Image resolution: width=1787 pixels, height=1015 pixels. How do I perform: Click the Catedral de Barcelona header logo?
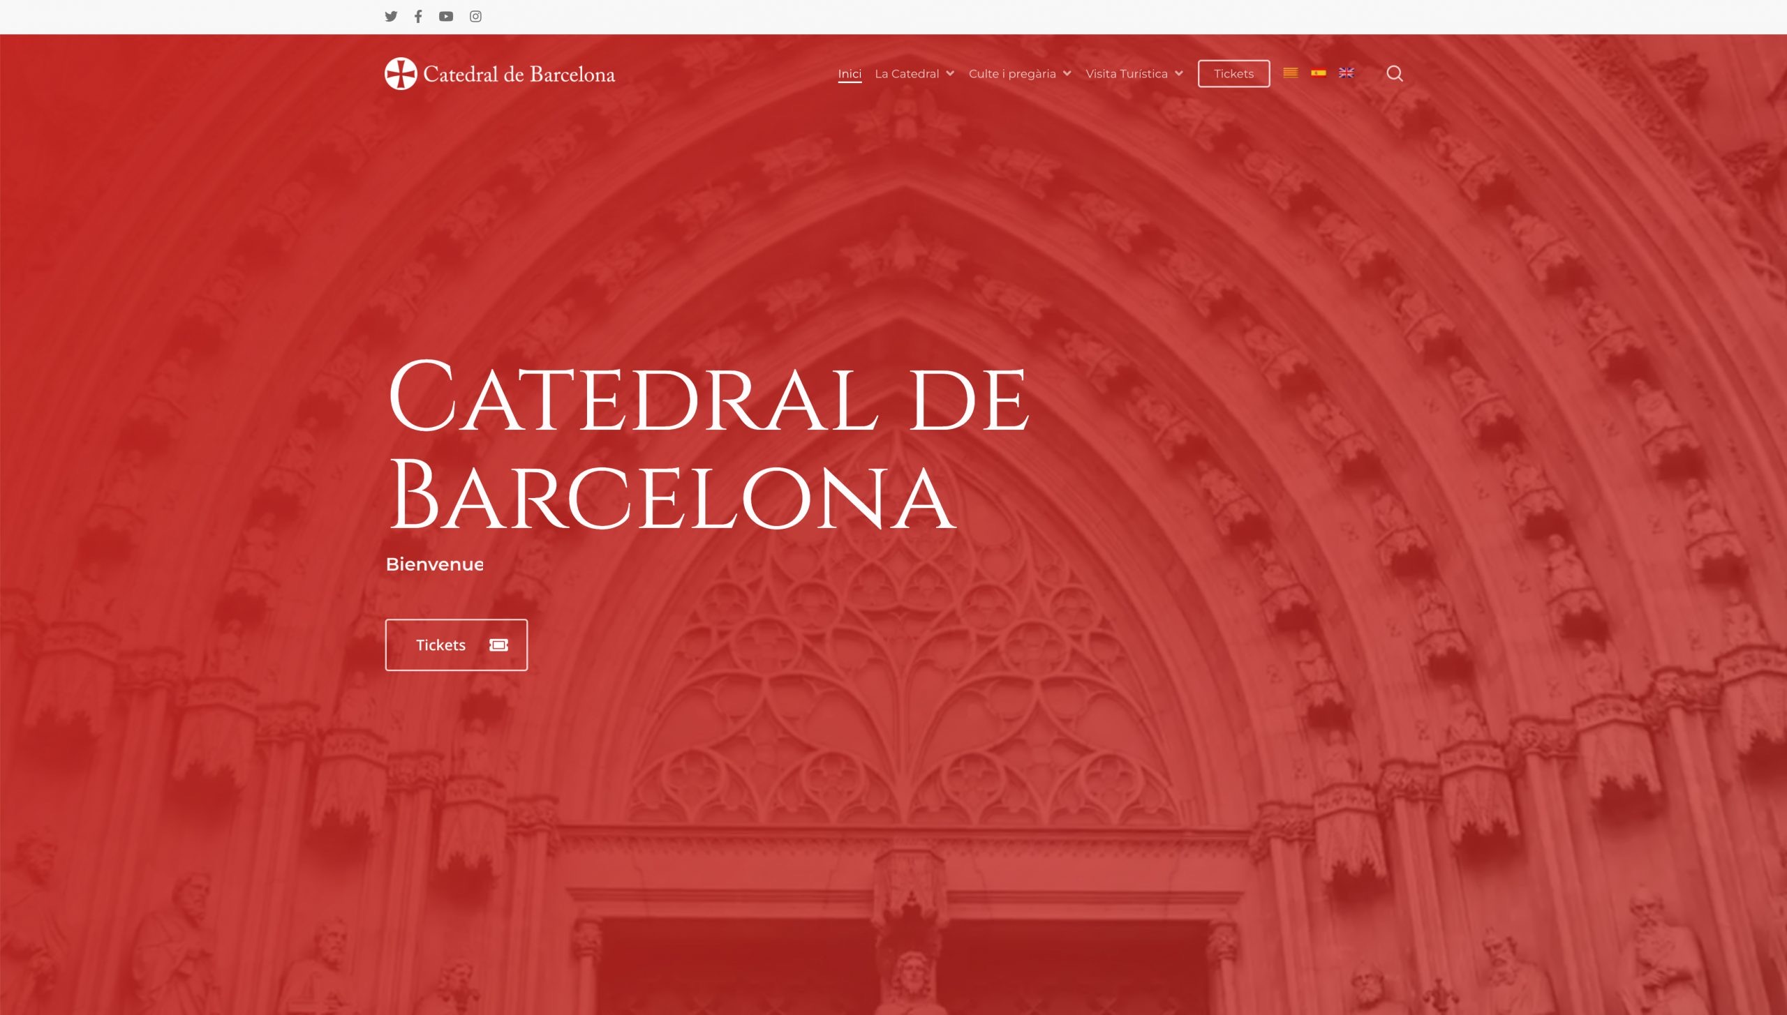coord(500,74)
